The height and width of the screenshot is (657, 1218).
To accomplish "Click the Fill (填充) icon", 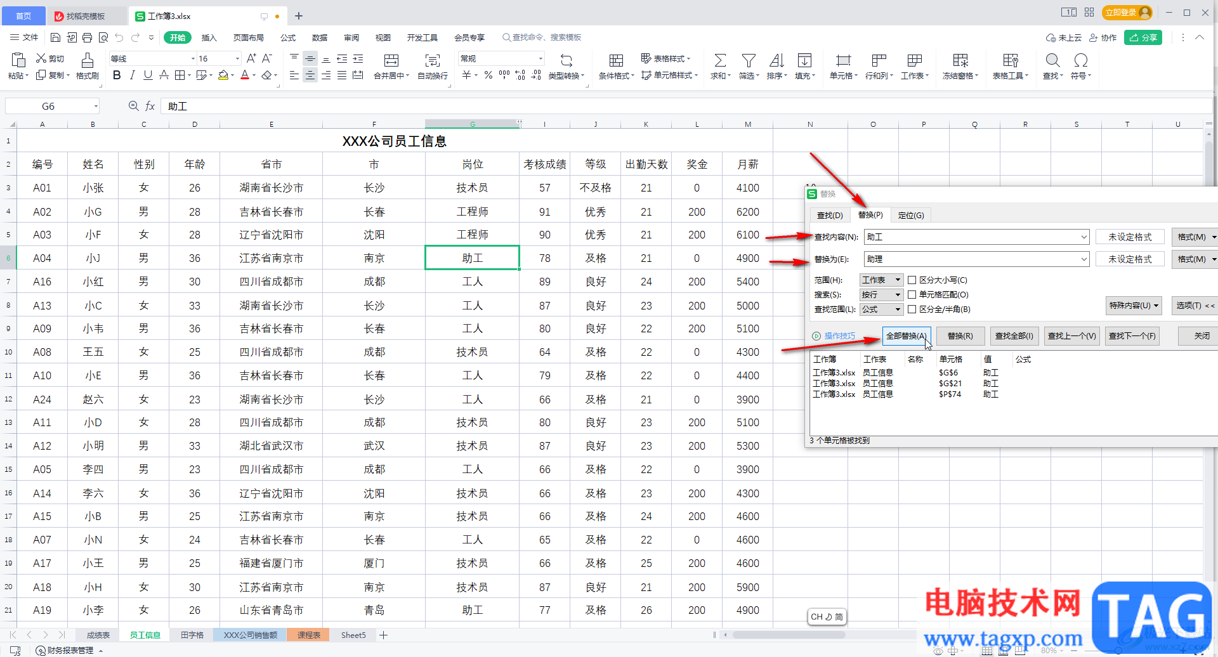I will pos(804,60).
